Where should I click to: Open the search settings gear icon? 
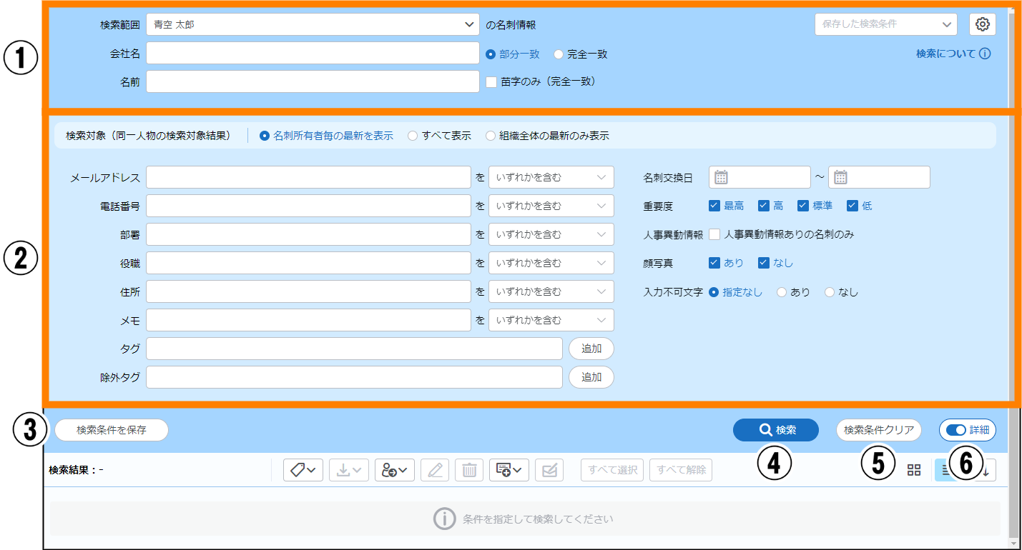coord(983,24)
